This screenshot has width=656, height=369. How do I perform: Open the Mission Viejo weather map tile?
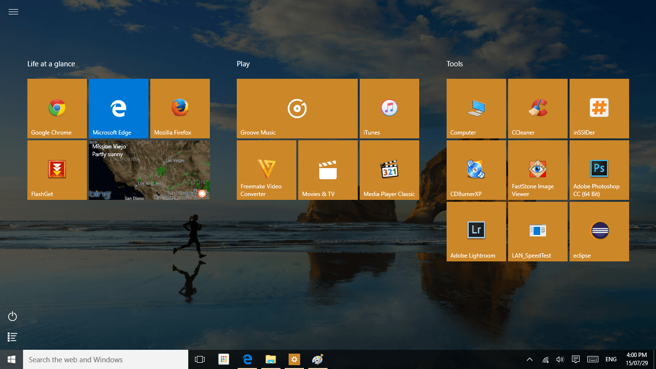[149, 170]
